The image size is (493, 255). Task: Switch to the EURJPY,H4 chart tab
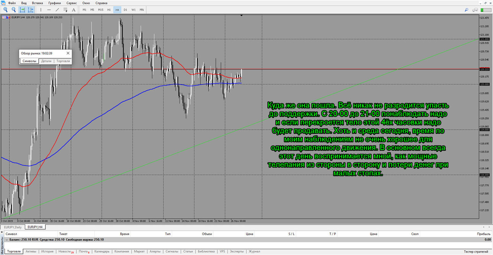(35, 227)
